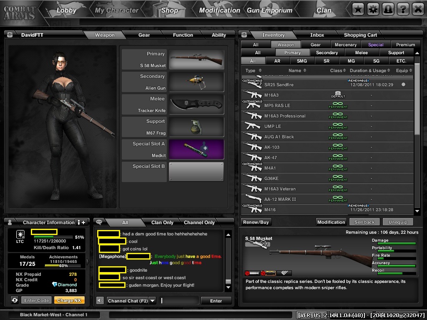Open the Clan tab in top navigation
Image resolution: width=427 pixels, height=320 pixels.
point(324,10)
